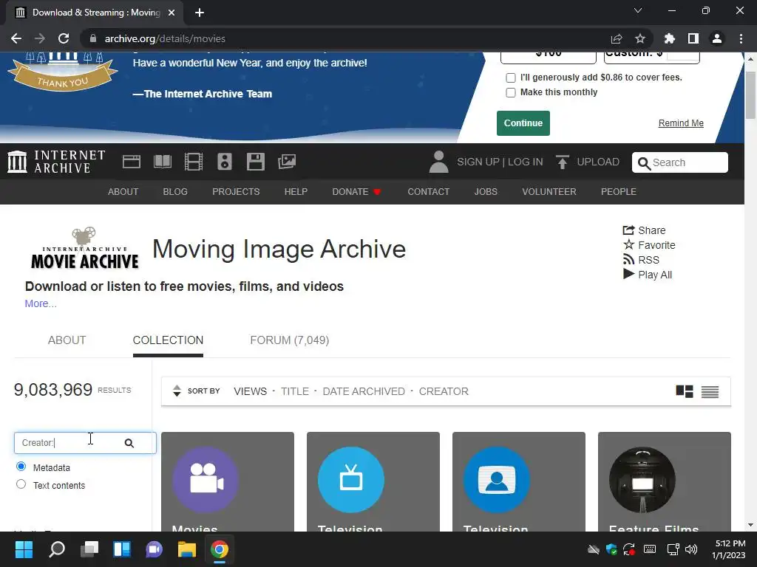Viewport: 757px width, 567px height.
Task: Open the Audio speaker icon
Action: point(225,162)
